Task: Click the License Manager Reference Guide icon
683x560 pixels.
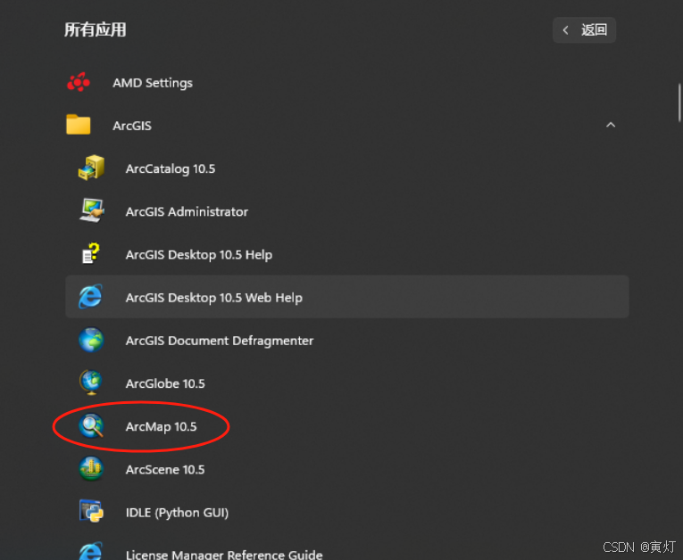Action: pos(90,551)
